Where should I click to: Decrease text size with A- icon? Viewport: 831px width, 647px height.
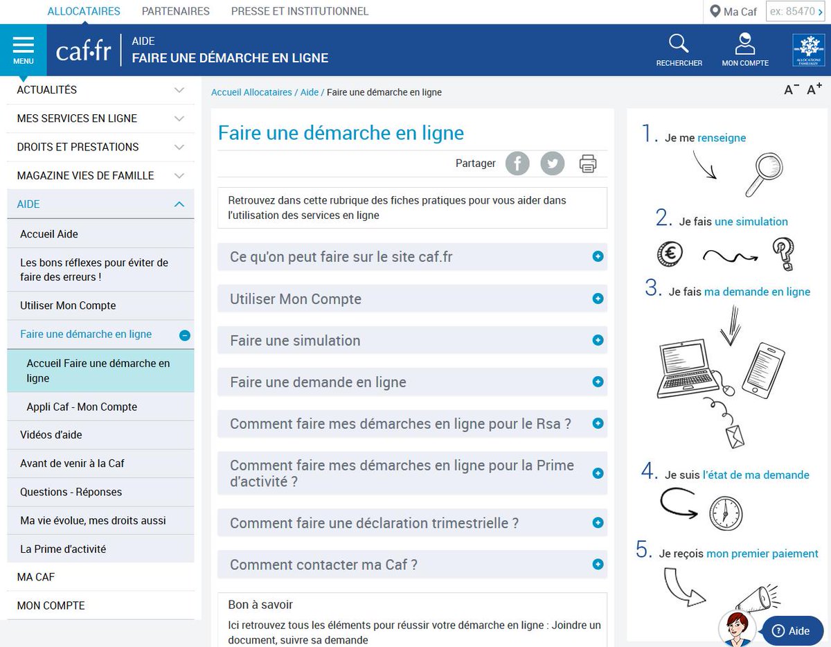point(792,89)
